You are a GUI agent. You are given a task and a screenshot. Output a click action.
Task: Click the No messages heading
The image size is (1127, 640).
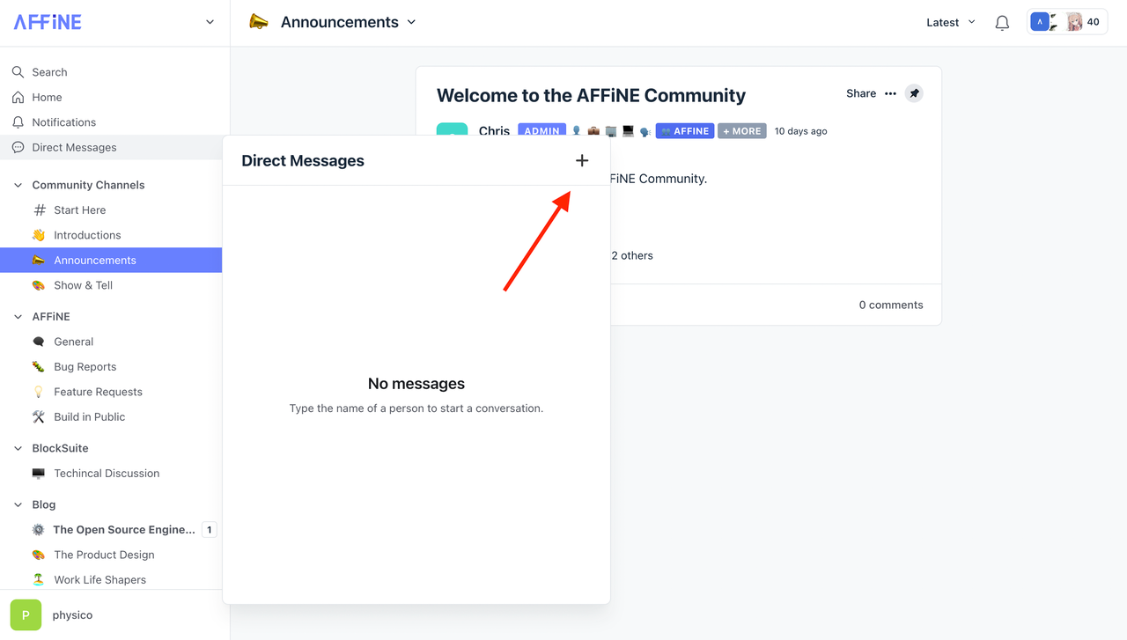[x=416, y=384]
